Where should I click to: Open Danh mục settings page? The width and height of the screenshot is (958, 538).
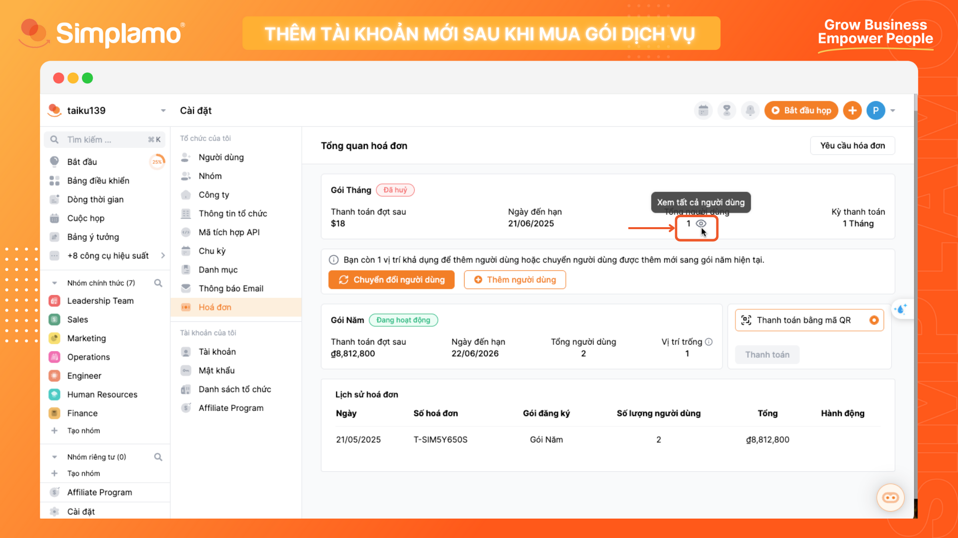point(218,269)
